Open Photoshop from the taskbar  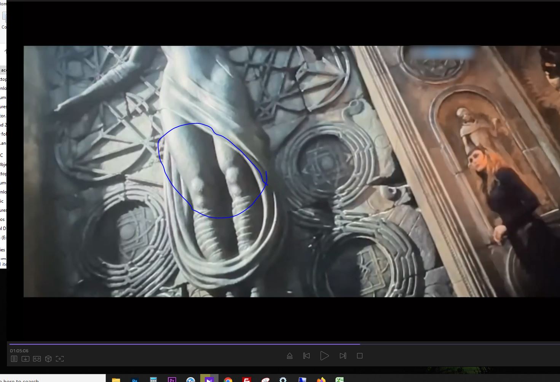click(135, 379)
